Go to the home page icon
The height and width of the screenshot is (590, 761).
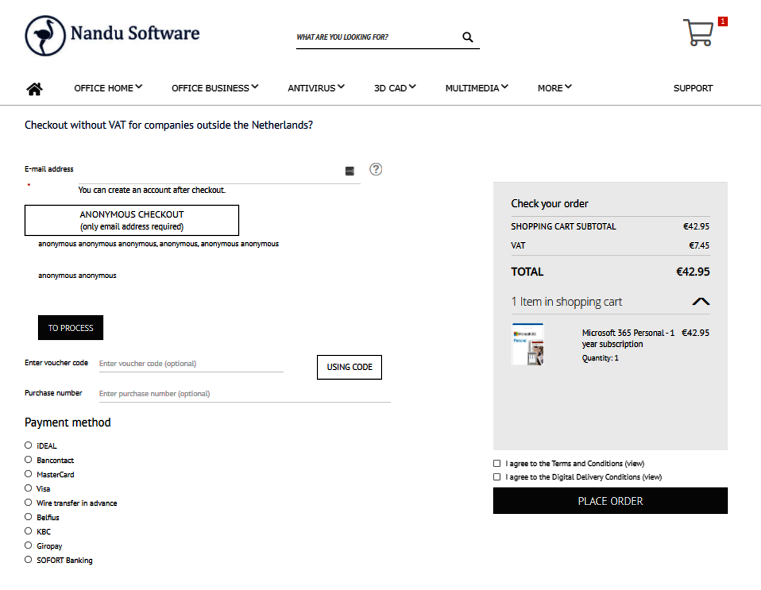pyautogui.click(x=34, y=89)
